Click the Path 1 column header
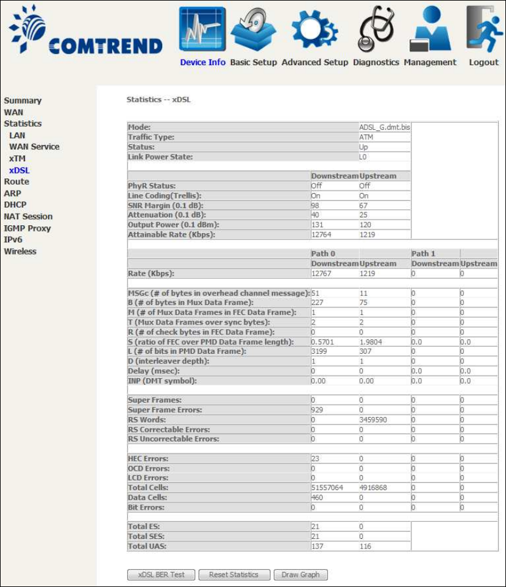 423,253
